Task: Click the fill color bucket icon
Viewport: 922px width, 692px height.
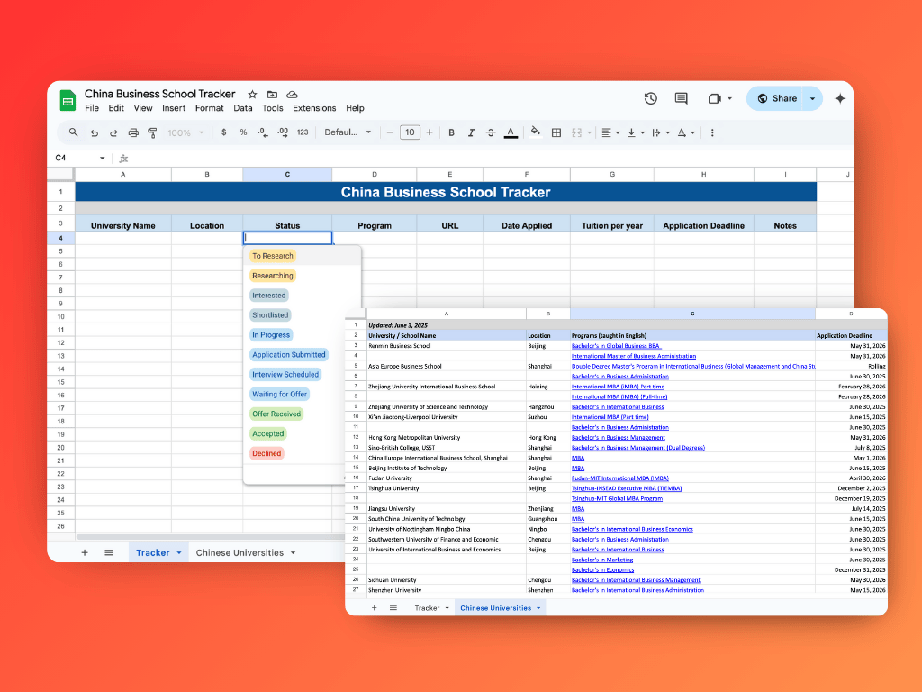Action: click(535, 132)
